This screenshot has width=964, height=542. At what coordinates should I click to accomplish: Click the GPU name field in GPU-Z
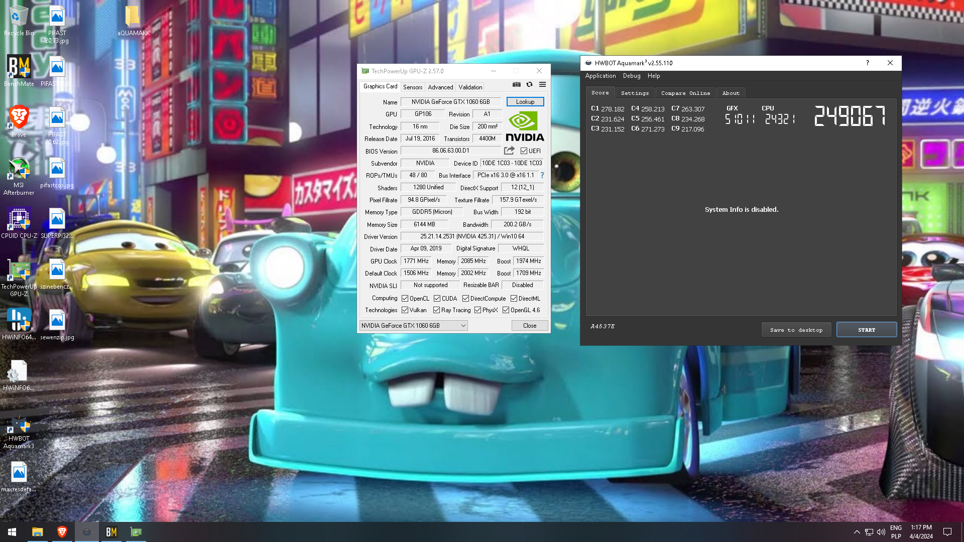coord(451,102)
